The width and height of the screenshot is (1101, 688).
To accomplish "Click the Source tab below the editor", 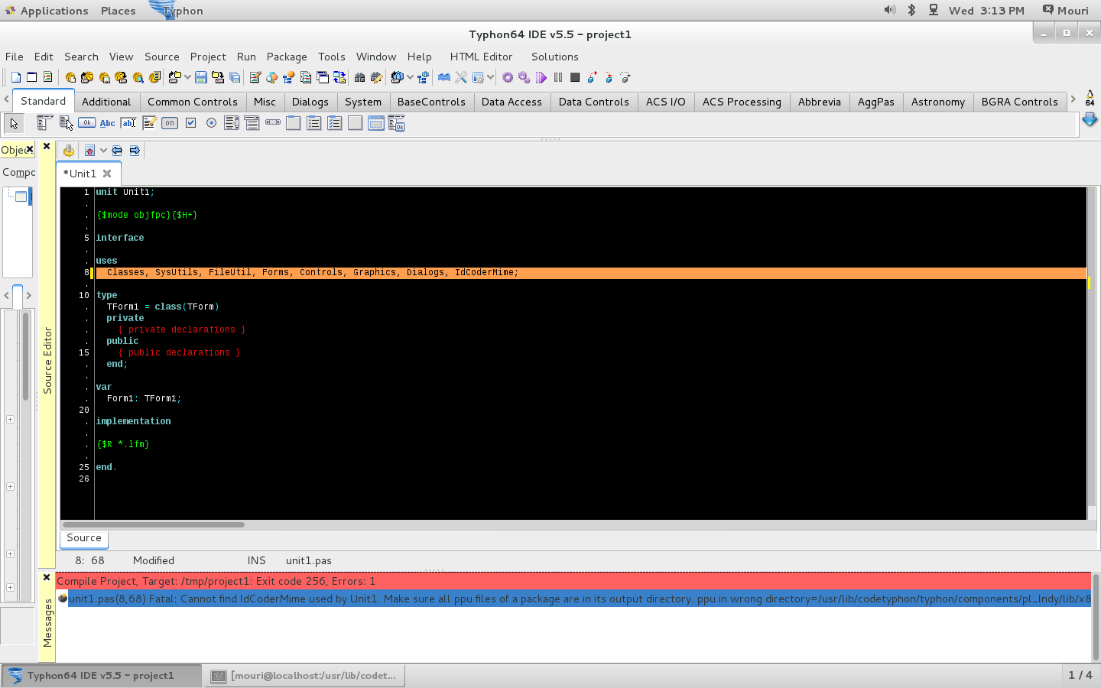I will click(84, 538).
